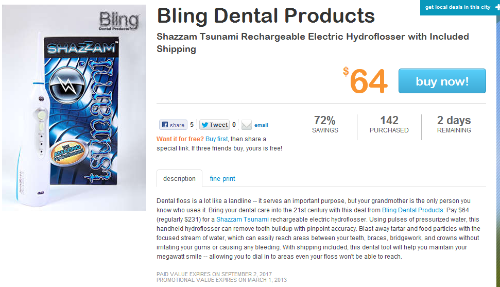Click the Facebook share button
This screenshot has height=287, width=500.
pos(173,125)
